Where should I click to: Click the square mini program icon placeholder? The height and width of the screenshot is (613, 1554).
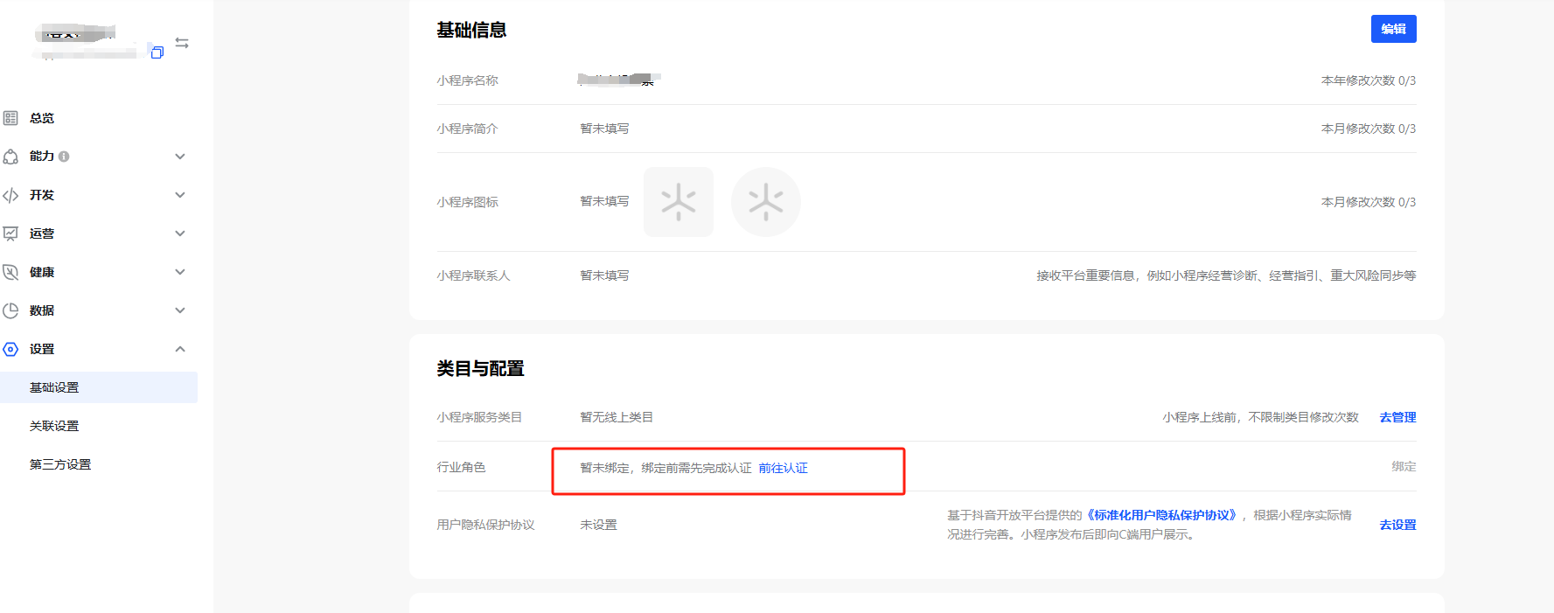coord(679,202)
